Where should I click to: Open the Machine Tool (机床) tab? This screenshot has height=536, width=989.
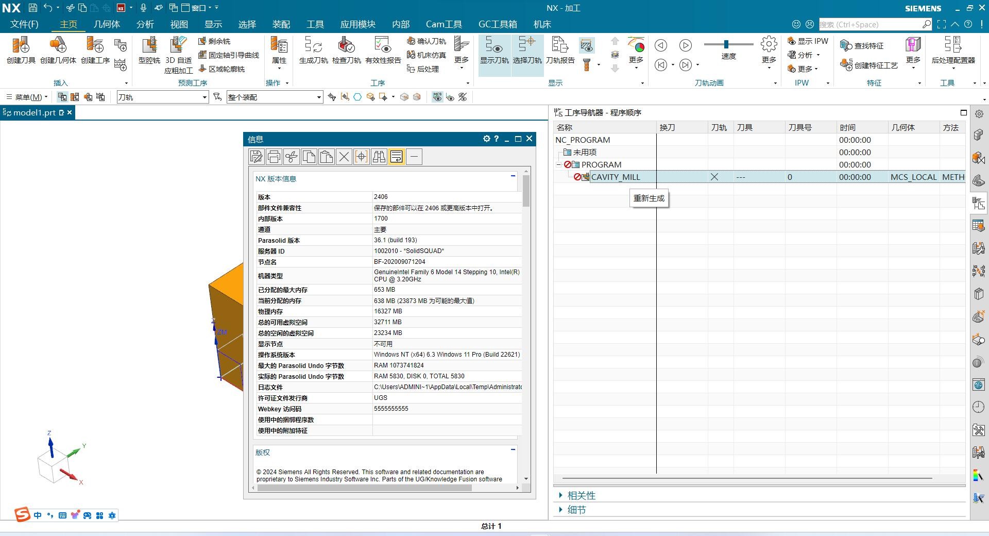(542, 24)
